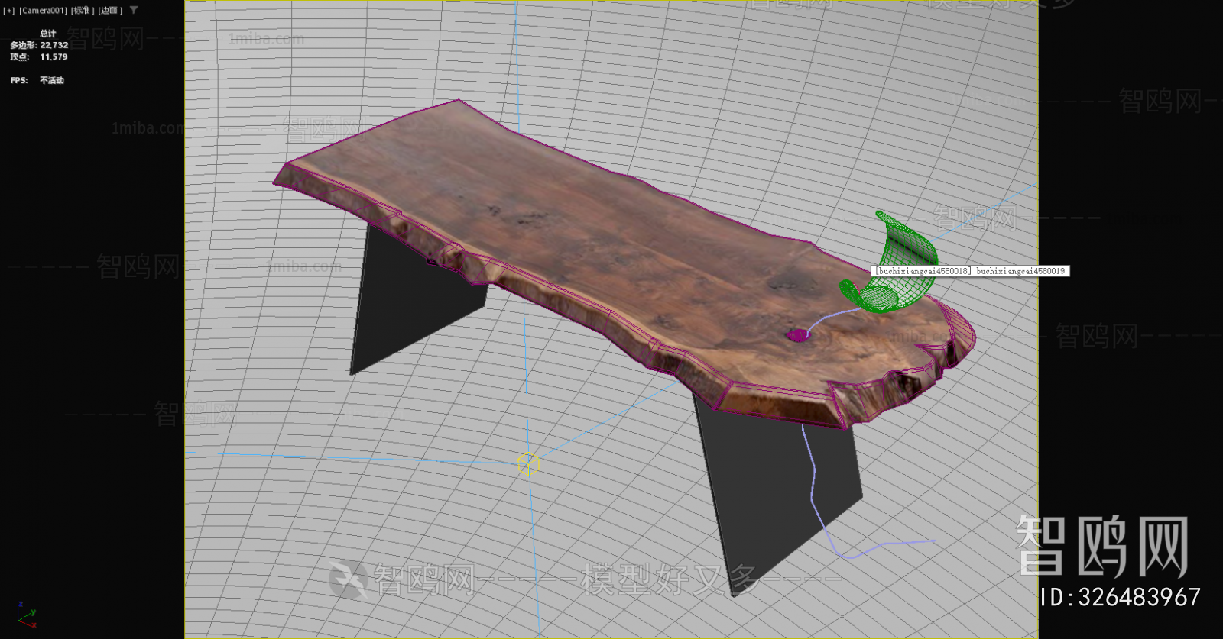Viewport: 1223px width, 639px height.
Task: Click the 多边形 polygon count statistic
Action: [39, 45]
